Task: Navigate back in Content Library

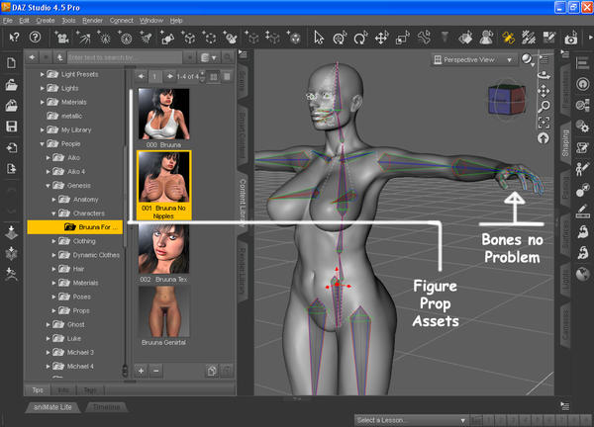Action: pyautogui.click(x=33, y=57)
